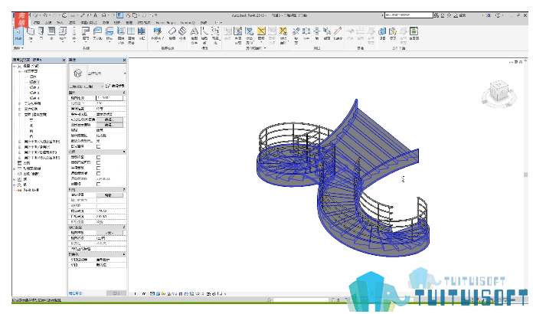This screenshot has height=314, width=533.
Task: Select the Ceiling tool in the ribbon
Action: (x=97, y=34)
